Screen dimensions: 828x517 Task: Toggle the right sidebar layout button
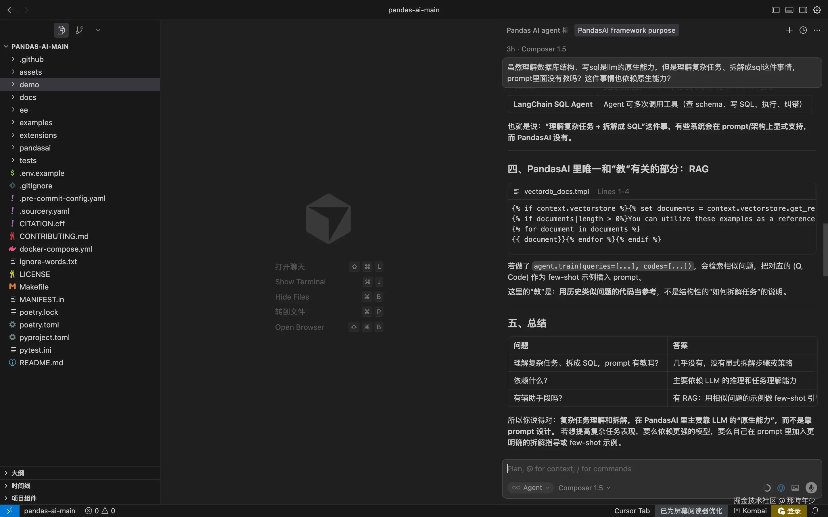point(803,10)
